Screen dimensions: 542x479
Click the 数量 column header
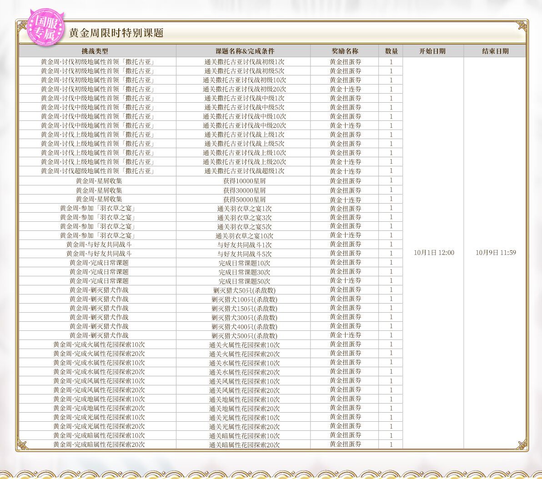(391, 51)
